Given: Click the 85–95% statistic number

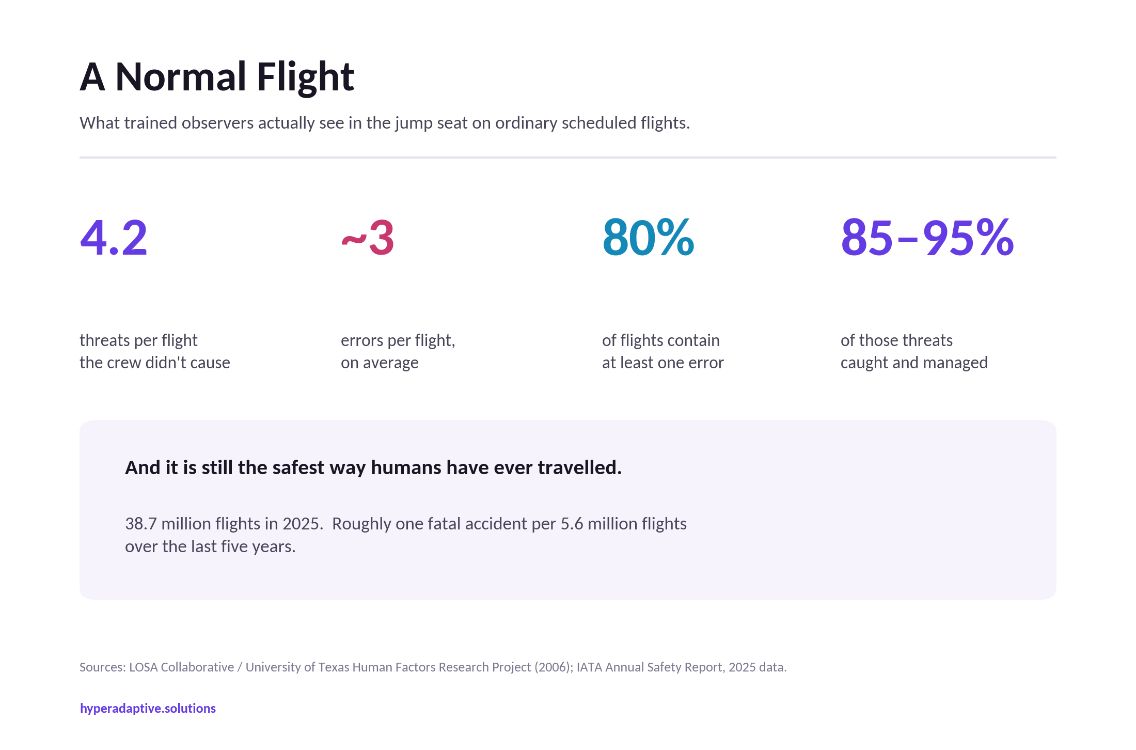Looking at the screenshot, I should tap(927, 238).
